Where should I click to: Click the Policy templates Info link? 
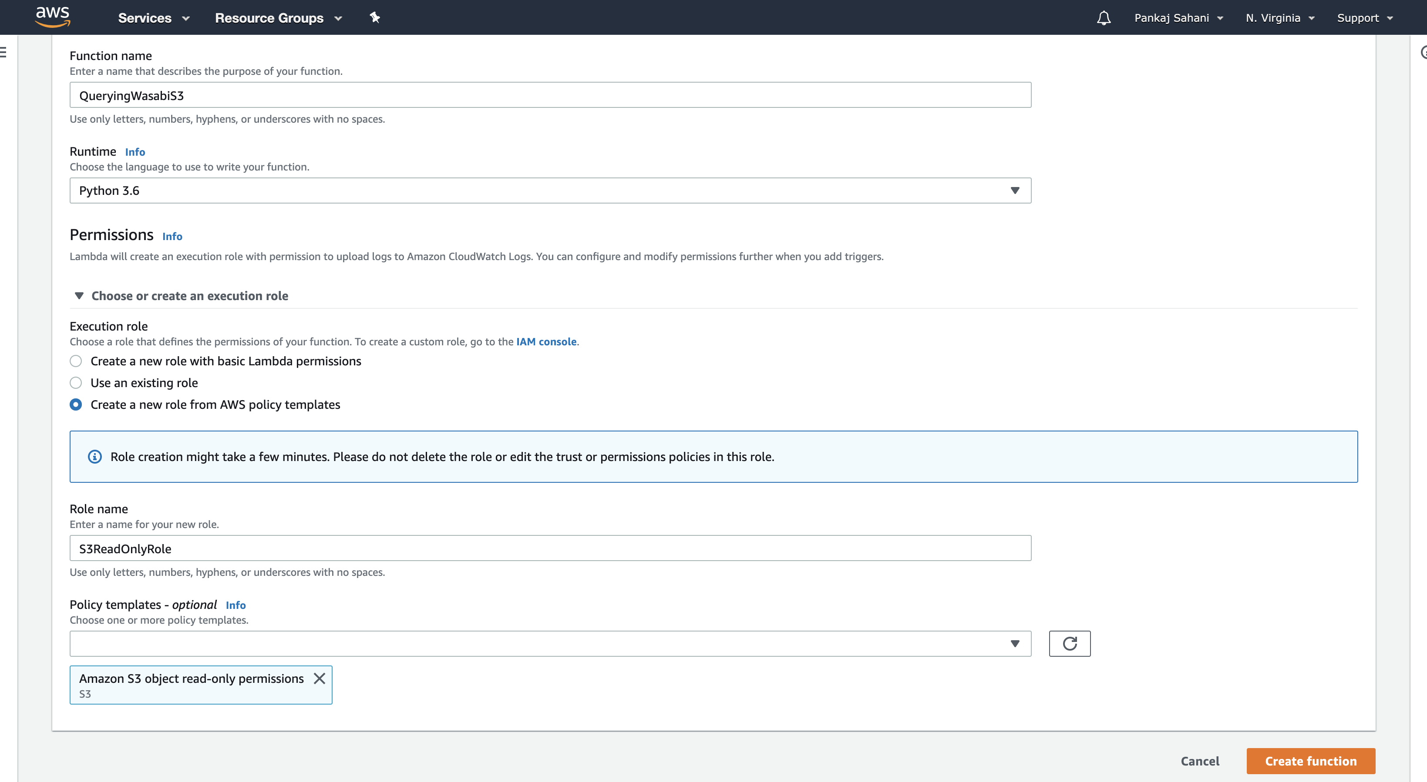(236, 605)
